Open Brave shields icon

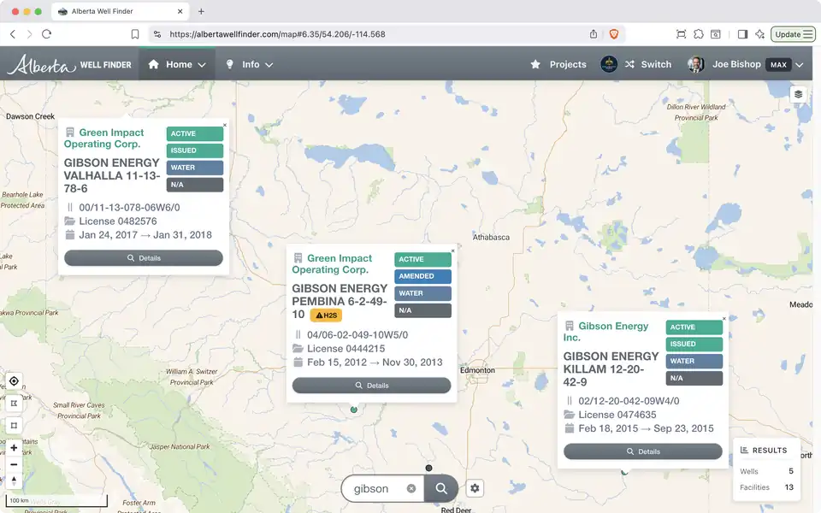(x=614, y=34)
